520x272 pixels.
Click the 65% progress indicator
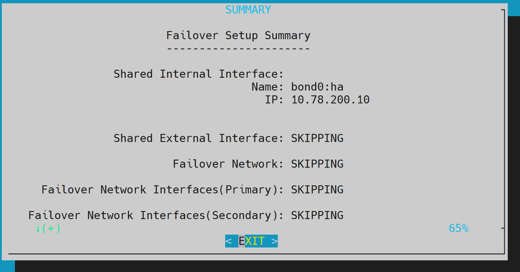[459, 228]
